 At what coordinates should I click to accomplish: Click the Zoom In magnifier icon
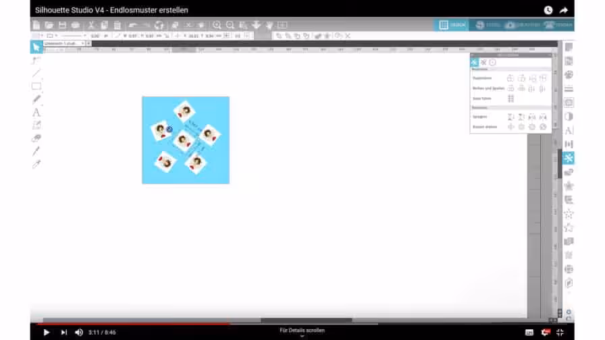[x=217, y=25]
